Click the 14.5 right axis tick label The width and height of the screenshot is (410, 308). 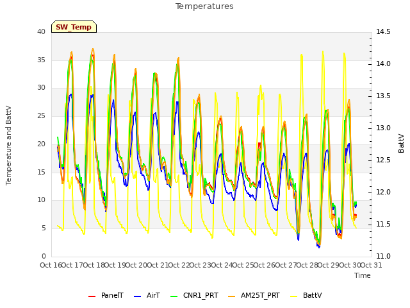pyautogui.click(x=383, y=32)
